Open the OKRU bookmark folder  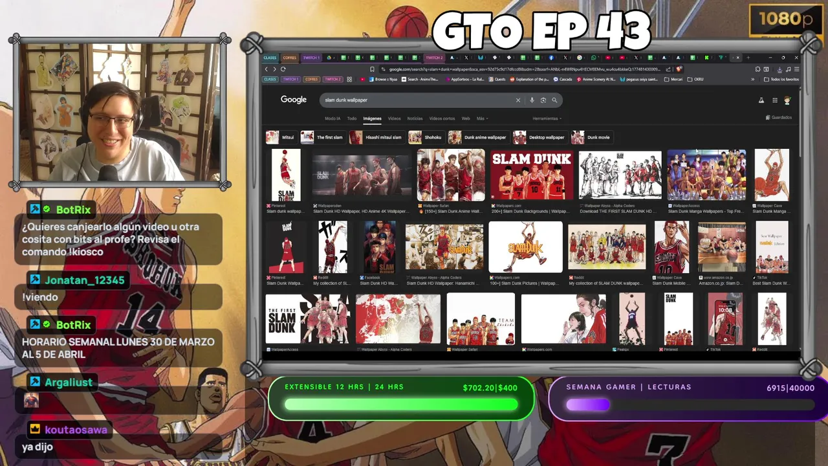(x=695, y=80)
